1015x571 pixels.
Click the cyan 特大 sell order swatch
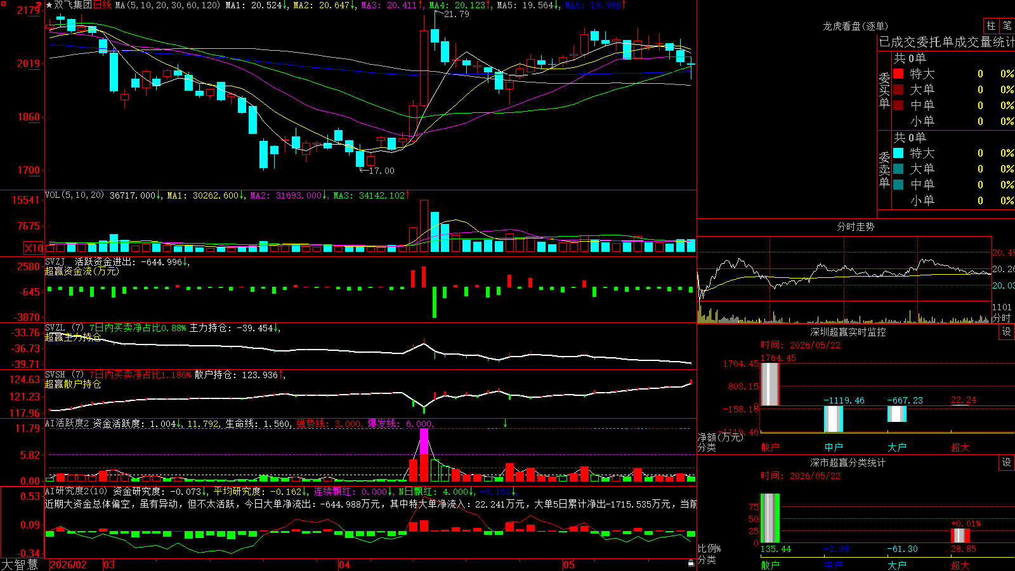point(898,153)
